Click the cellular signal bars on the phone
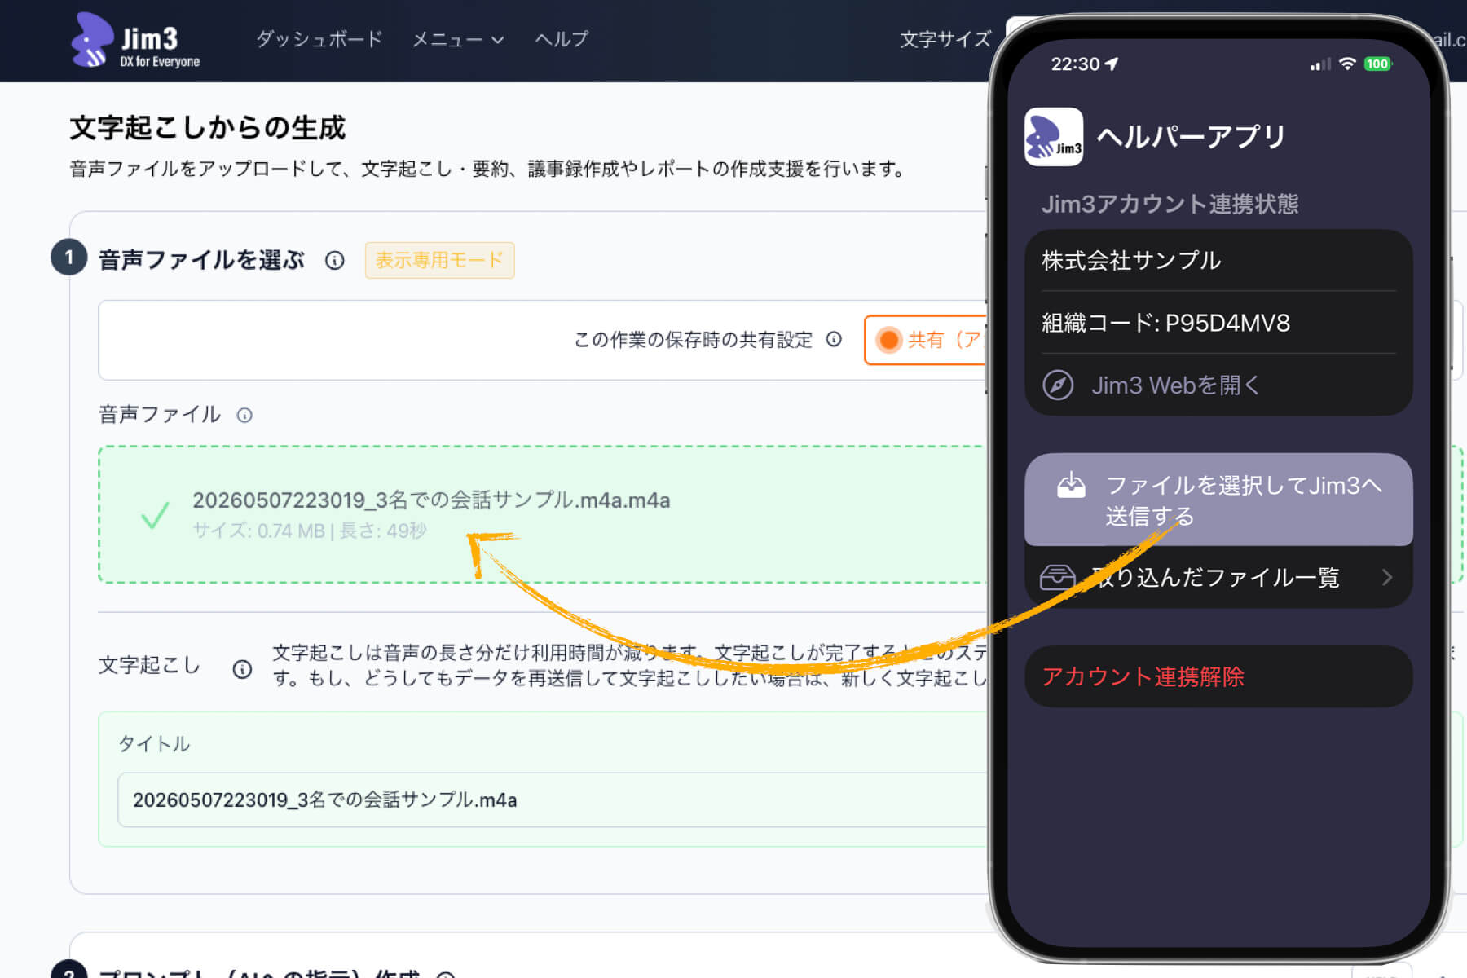 click(x=1320, y=64)
